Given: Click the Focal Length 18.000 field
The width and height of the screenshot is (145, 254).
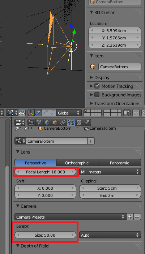Looking at the screenshot, I should [46, 172].
